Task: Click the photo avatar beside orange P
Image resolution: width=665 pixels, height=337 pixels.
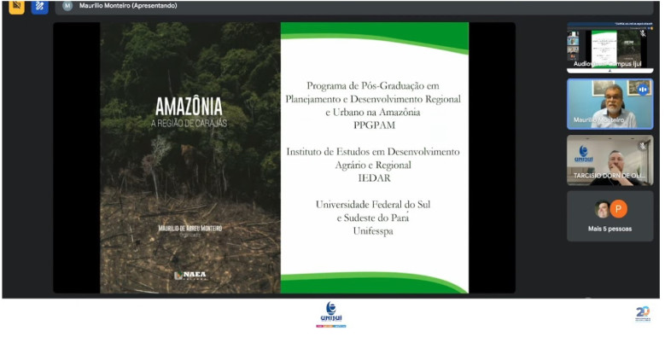Action: (602, 209)
